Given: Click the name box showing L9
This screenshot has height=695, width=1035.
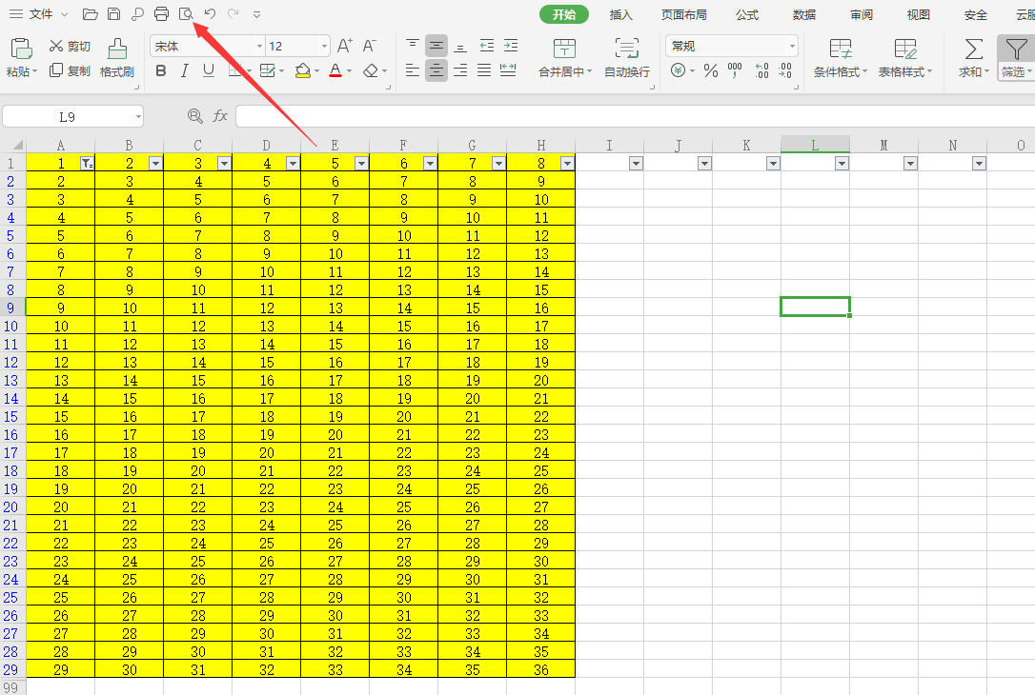Looking at the screenshot, I should [68, 117].
